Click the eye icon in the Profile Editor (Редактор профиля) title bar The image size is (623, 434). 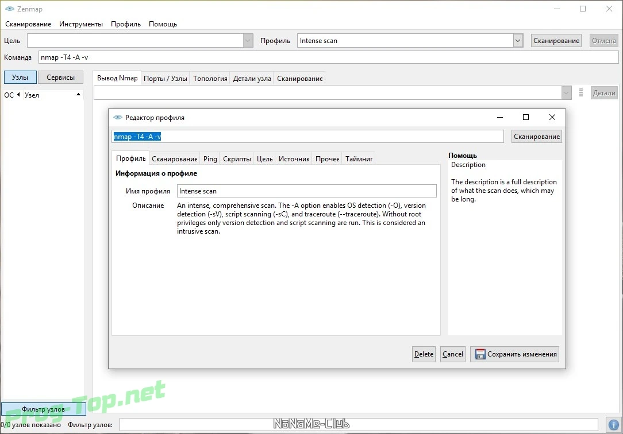click(118, 118)
